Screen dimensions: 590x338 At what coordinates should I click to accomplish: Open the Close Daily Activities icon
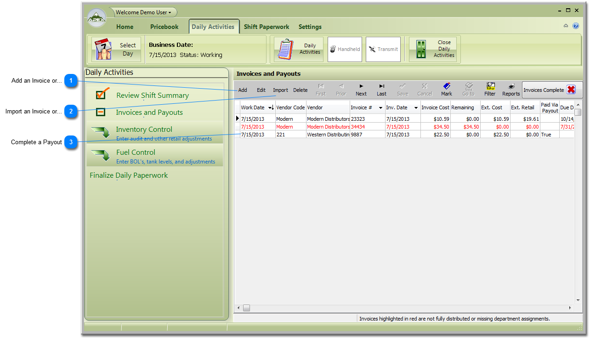[x=422, y=49]
